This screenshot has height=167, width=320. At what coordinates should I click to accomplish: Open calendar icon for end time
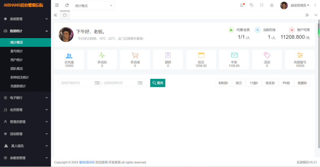tap(140, 83)
